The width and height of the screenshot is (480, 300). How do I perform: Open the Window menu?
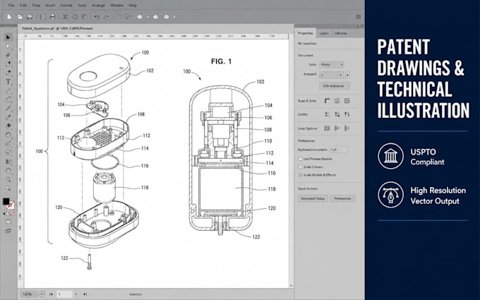pyautogui.click(x=117, y=6)
